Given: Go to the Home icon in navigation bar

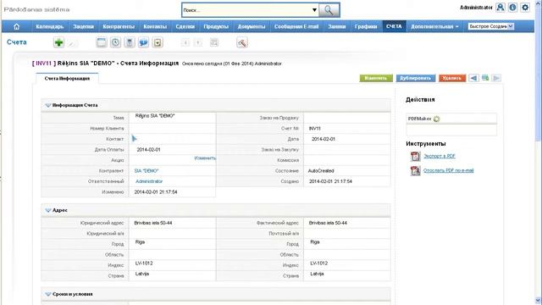Looking at the screenshot, I should pyautogui.click(x=16, y=26).
